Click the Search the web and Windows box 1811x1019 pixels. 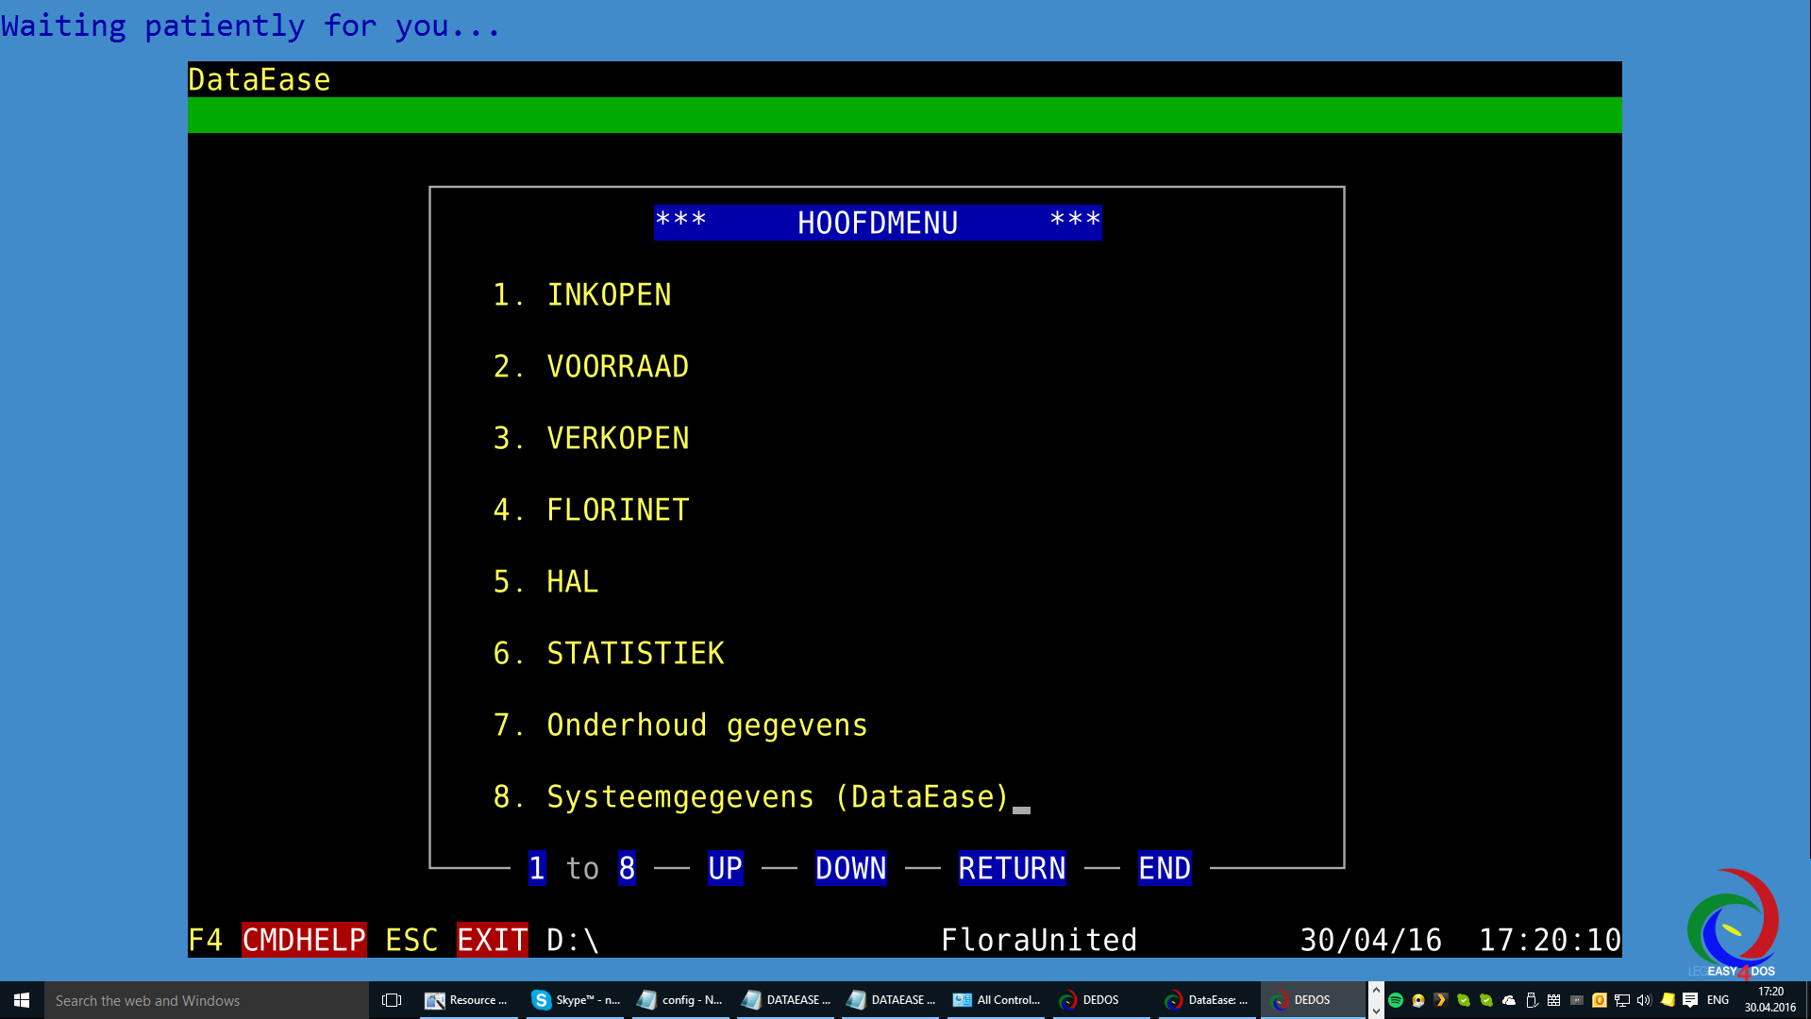tap(207, 1000)
